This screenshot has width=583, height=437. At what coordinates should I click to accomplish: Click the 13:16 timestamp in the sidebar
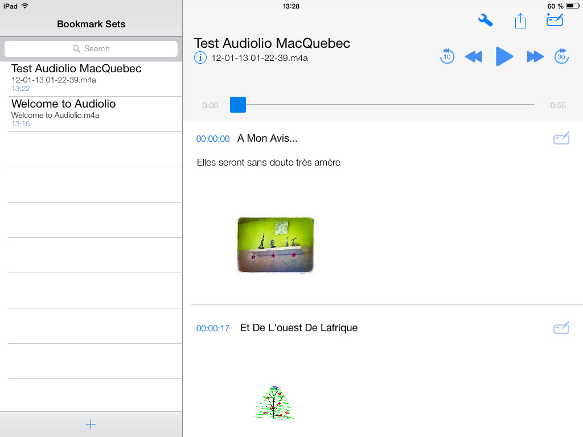pos(20,123)
